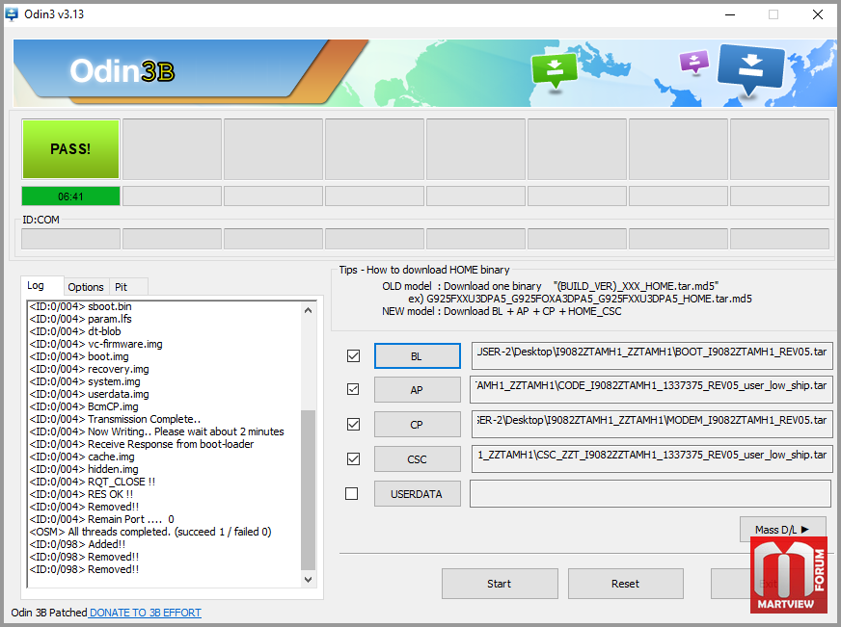
Task: Click the Odin3 app icon in title bar
Action: (x=13, y=13)
